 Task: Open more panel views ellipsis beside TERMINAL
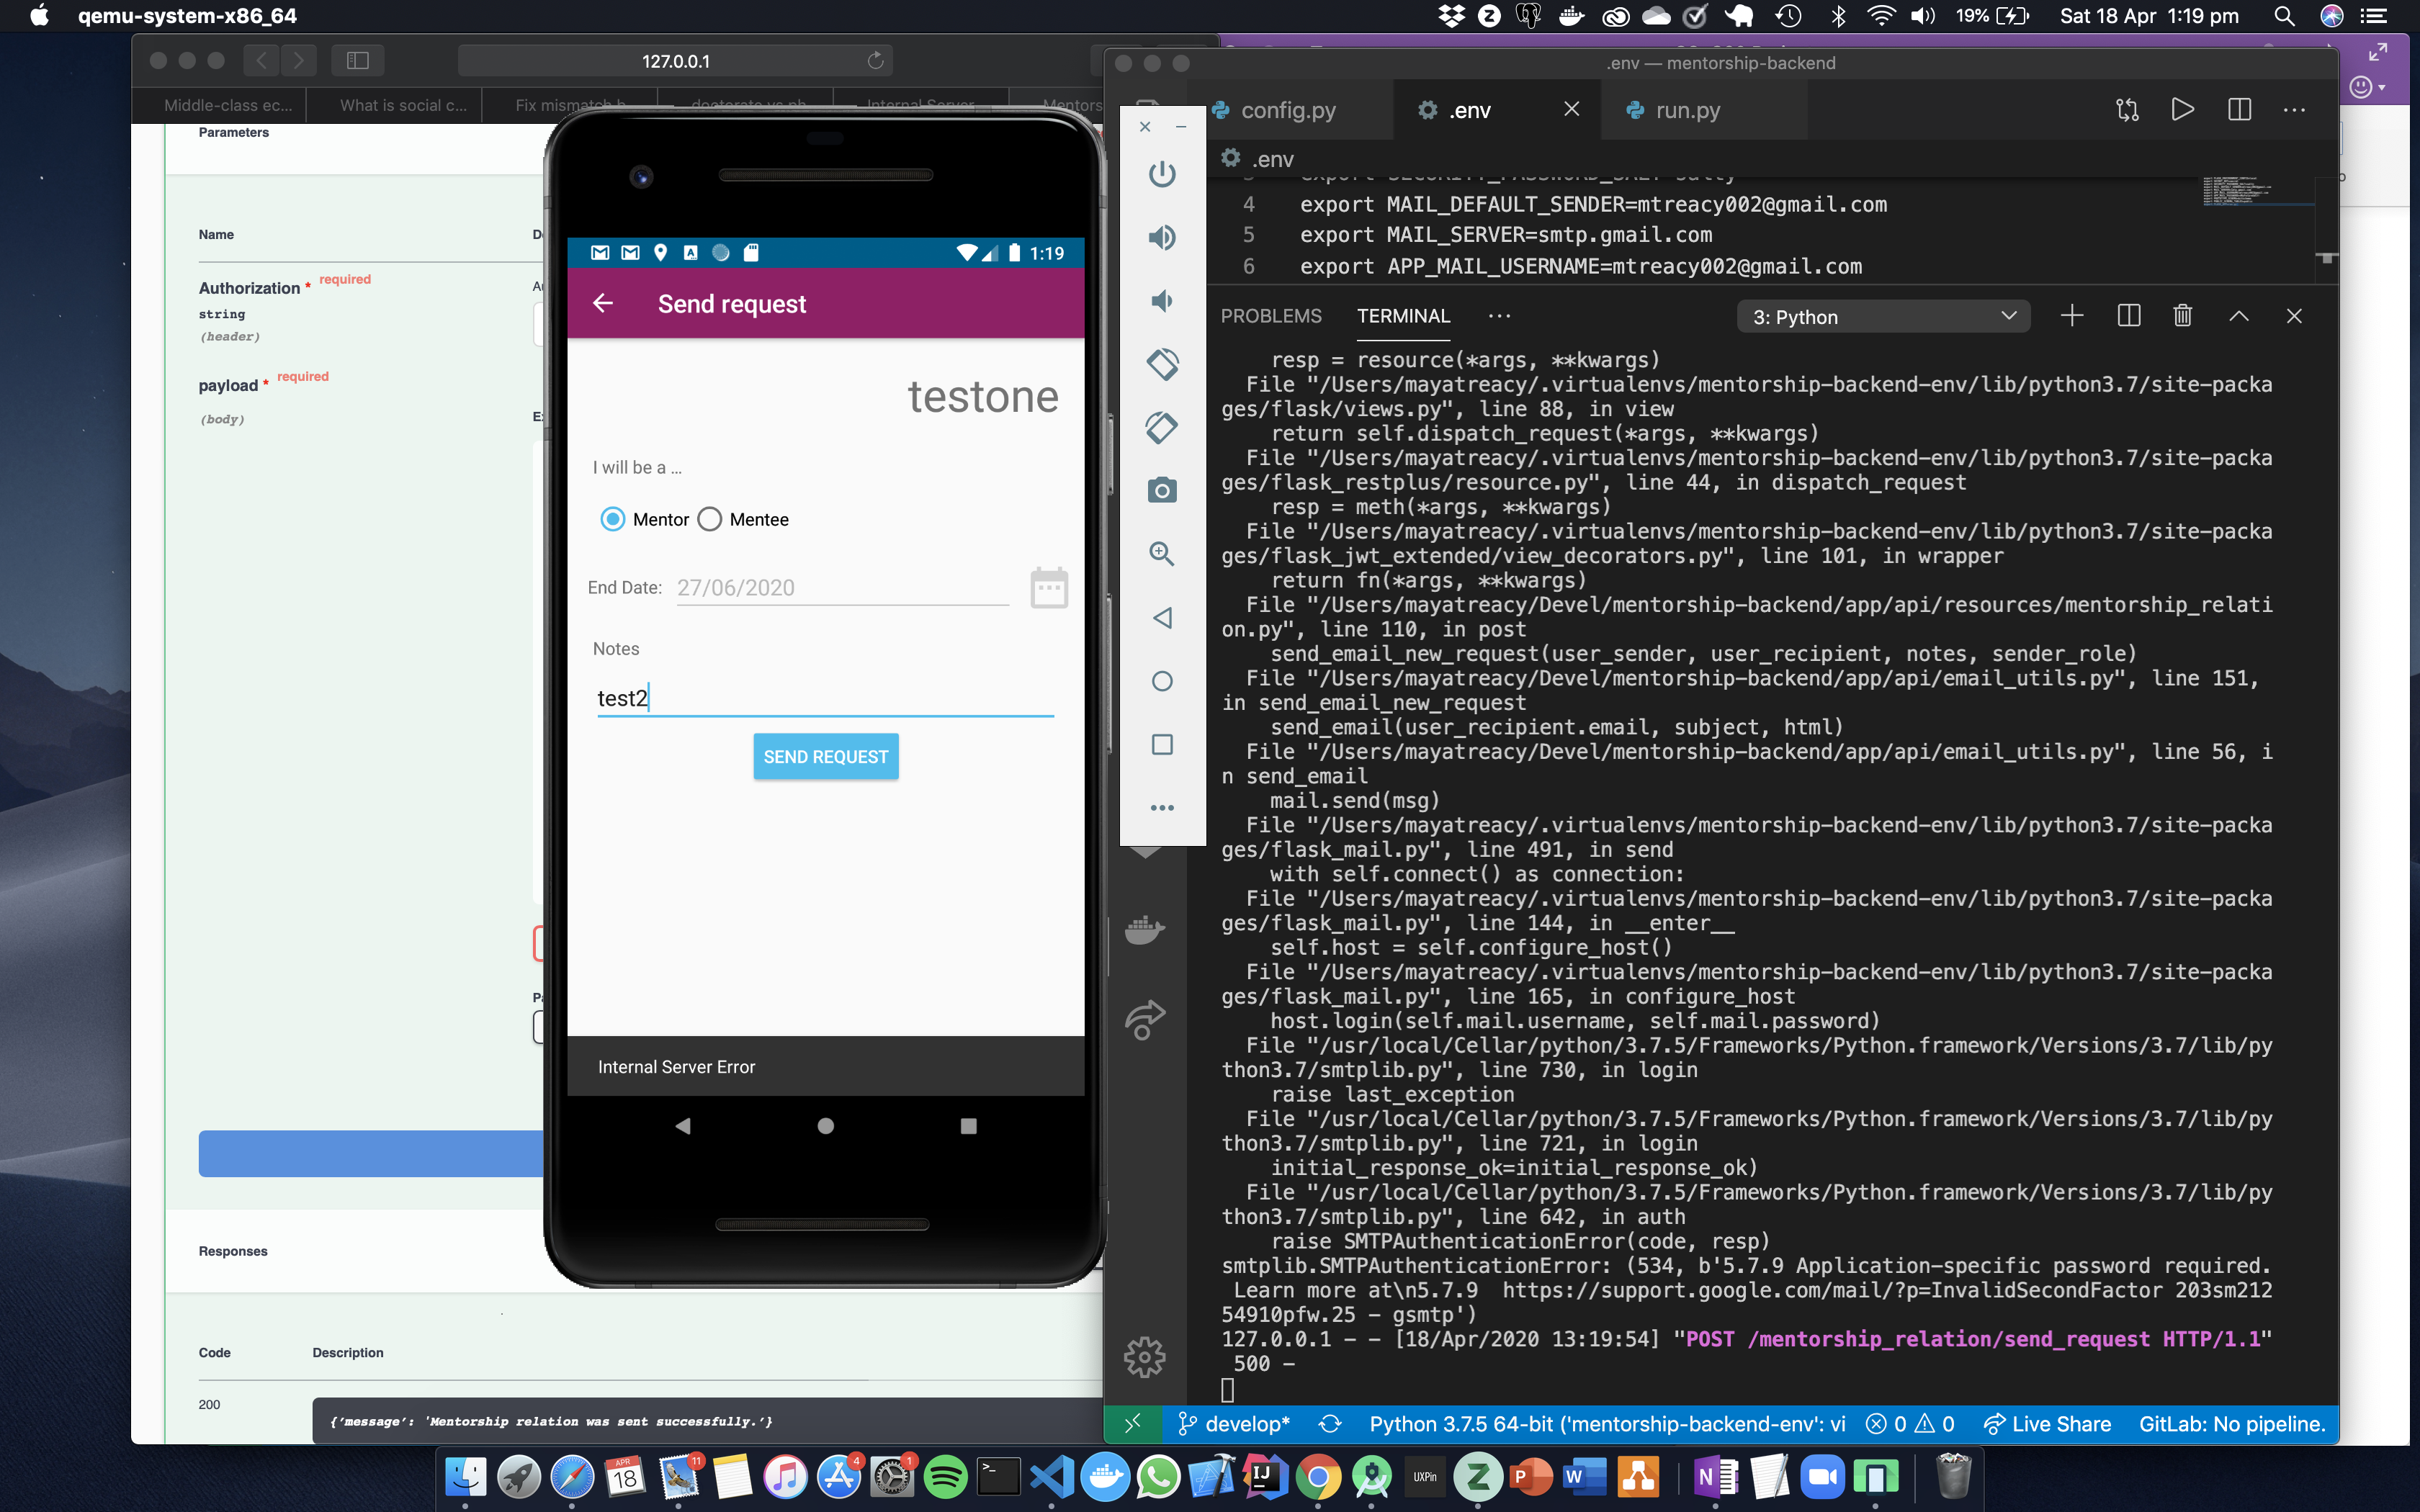1499,316
